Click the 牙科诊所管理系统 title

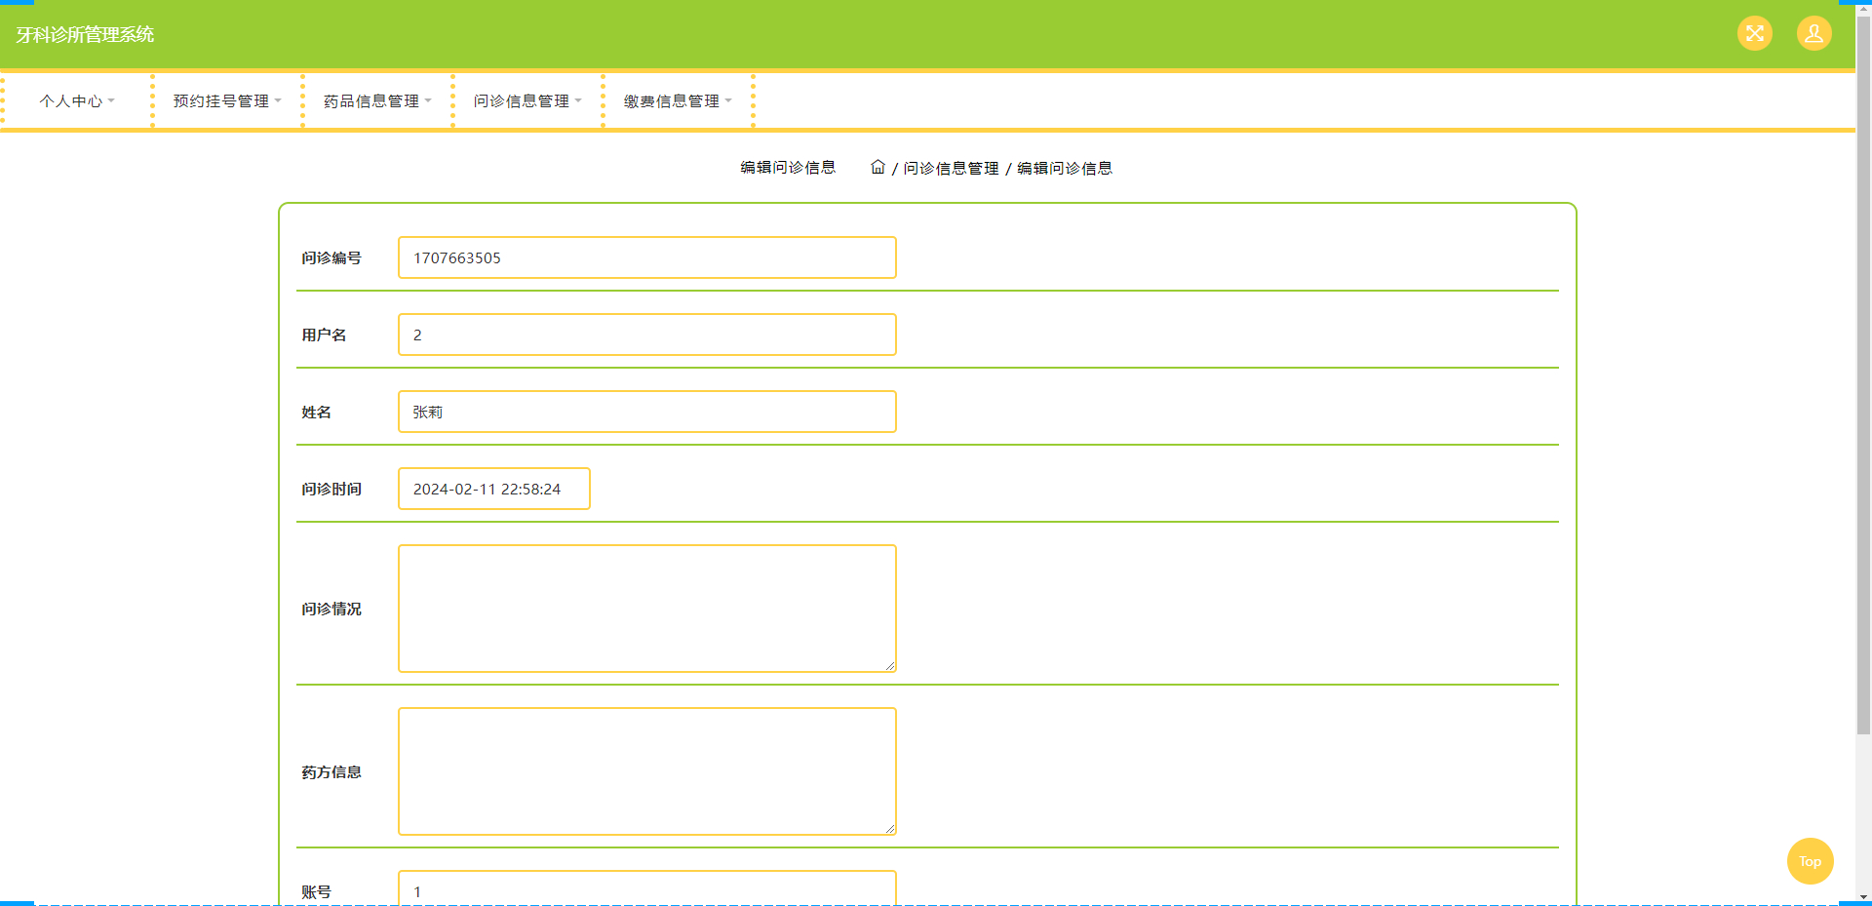(85, 34)
